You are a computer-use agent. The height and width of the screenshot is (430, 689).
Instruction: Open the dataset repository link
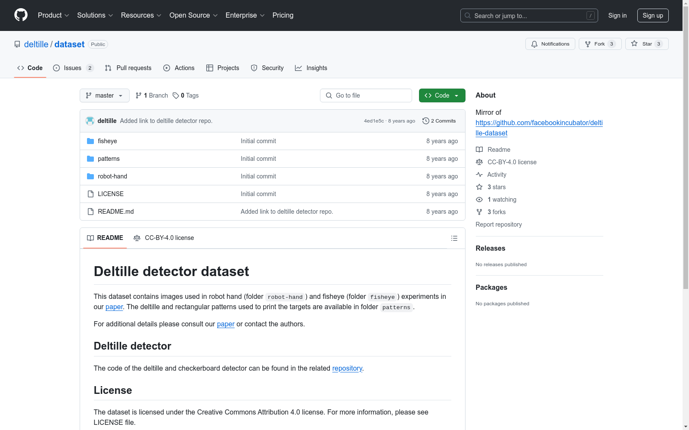pyautogui.click(x=69, y=44)
